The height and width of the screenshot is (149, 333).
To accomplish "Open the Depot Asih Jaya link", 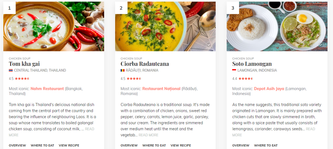I will (269, 88).
